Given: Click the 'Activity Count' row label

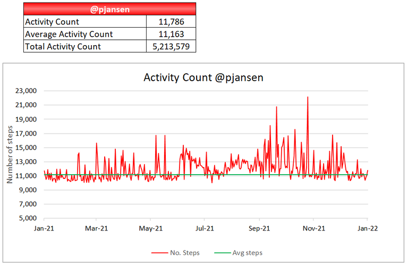Looking at the screenshot, I should [52, 22].
